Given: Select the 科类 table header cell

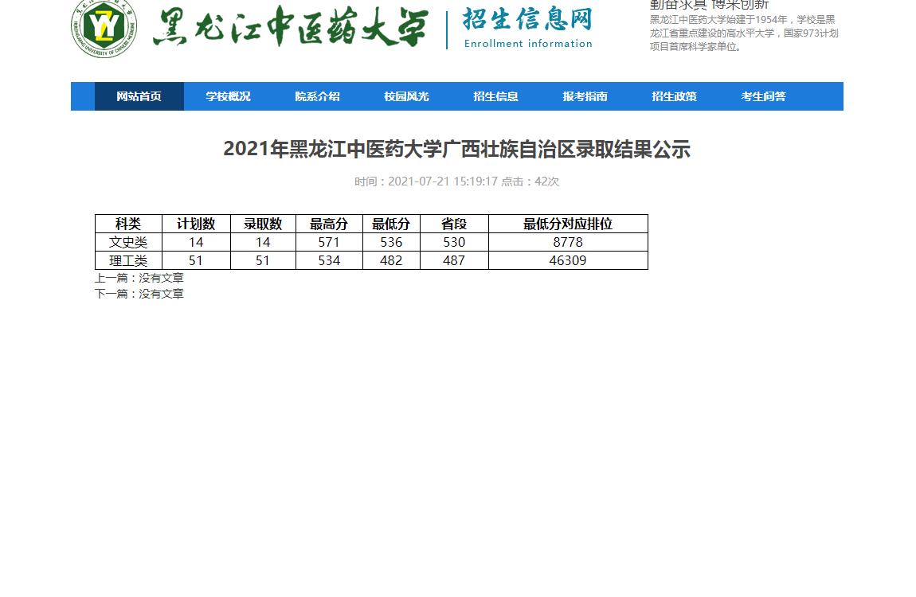Looking at the screenshot, I should (128, 224).
